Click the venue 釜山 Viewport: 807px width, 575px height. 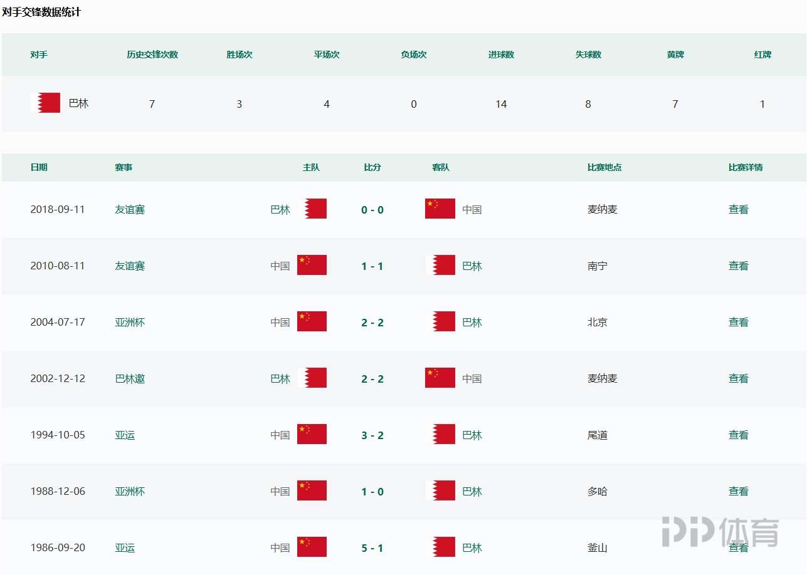click(x=598, y=548)
